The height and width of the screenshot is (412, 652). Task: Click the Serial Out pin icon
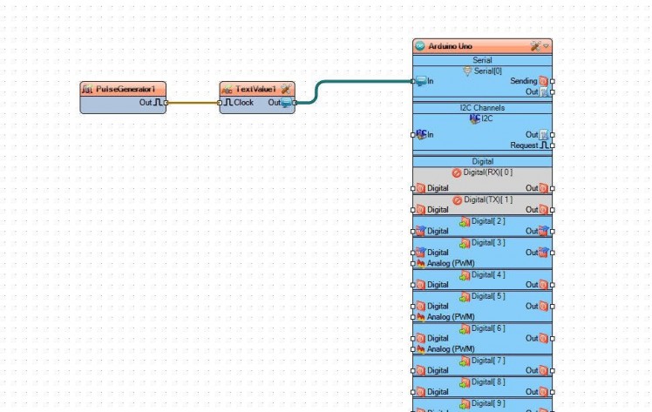543,91
